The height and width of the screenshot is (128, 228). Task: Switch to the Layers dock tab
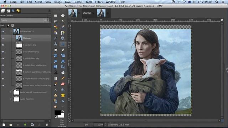[x=3, y=11]
